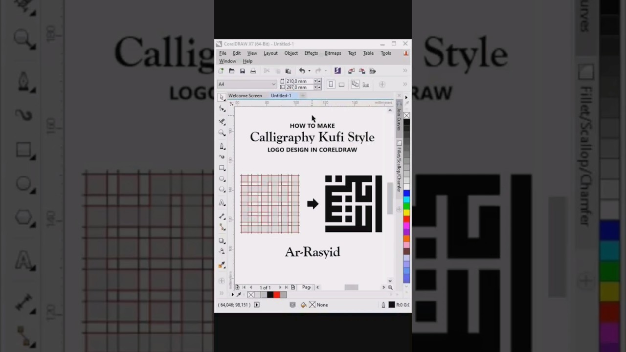626x352 pixels.
Task: Select the Text tool in the toolbox
Action: tap(222, 202)
